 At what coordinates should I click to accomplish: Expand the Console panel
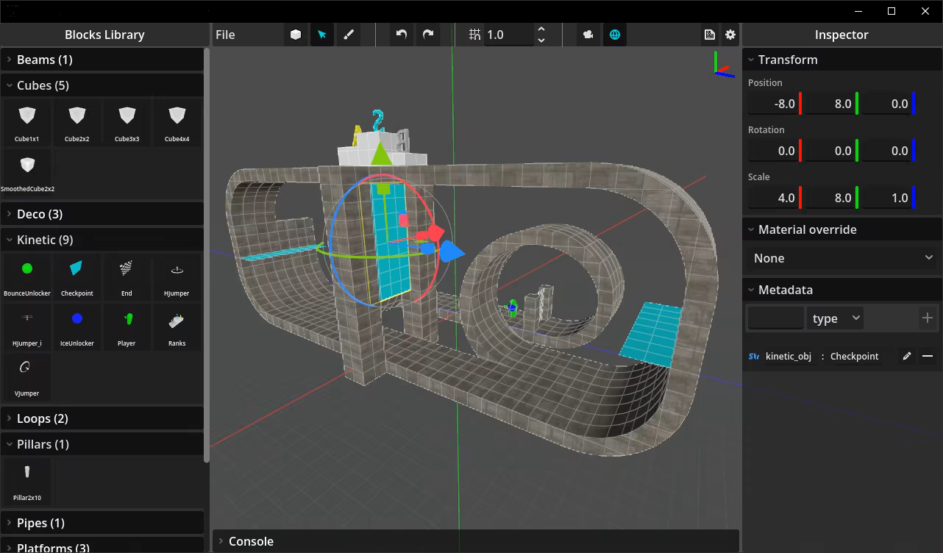[x=251, y=541]
